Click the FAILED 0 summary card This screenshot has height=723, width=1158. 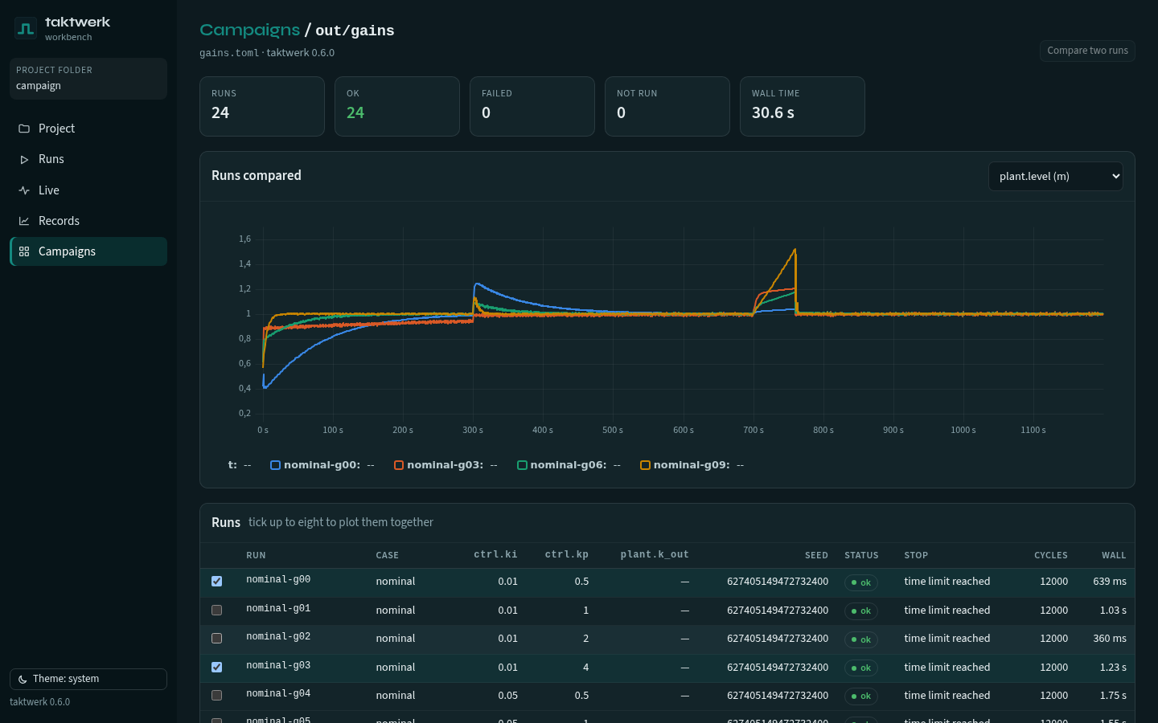click(532, 106)
